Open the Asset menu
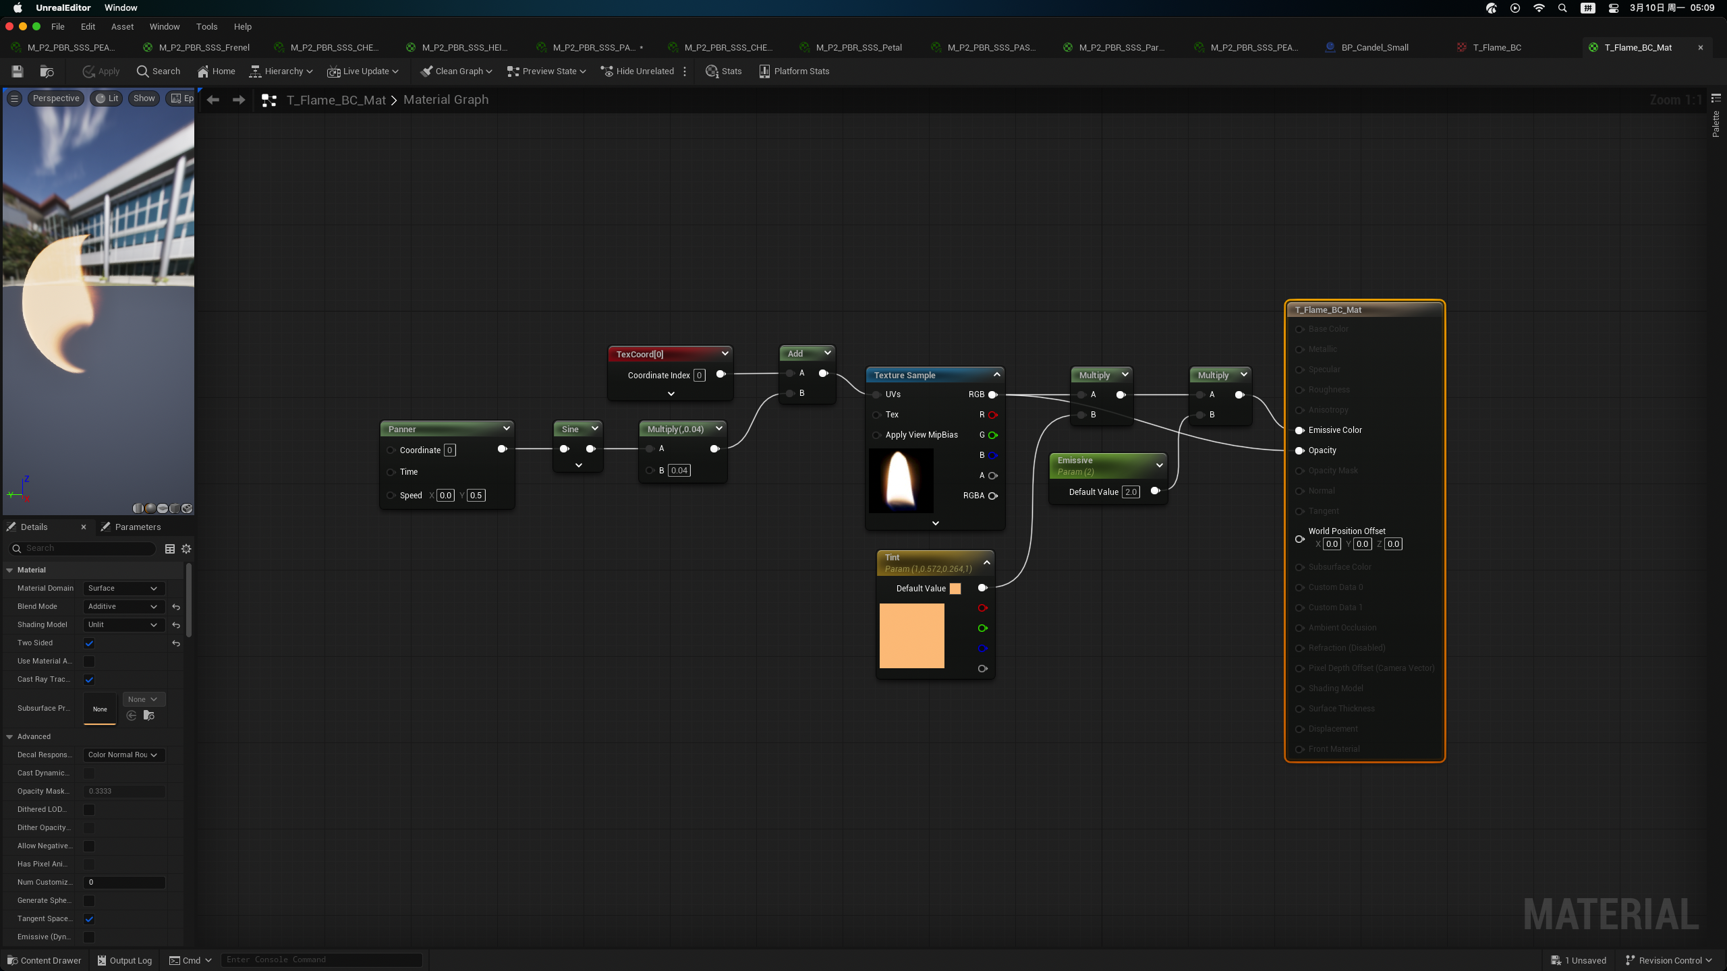The height and width of the screenshot is (971, 1727). pyautogui.click(x=122, y=27)
